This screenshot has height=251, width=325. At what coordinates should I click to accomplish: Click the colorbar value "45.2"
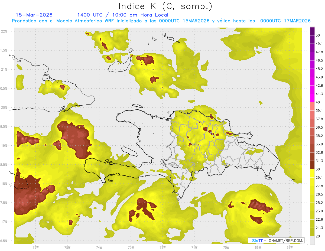319,69
